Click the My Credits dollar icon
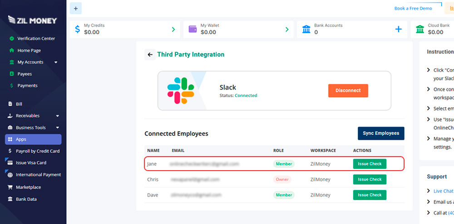This screenshot has height=224, width=454. click(77, 29)
